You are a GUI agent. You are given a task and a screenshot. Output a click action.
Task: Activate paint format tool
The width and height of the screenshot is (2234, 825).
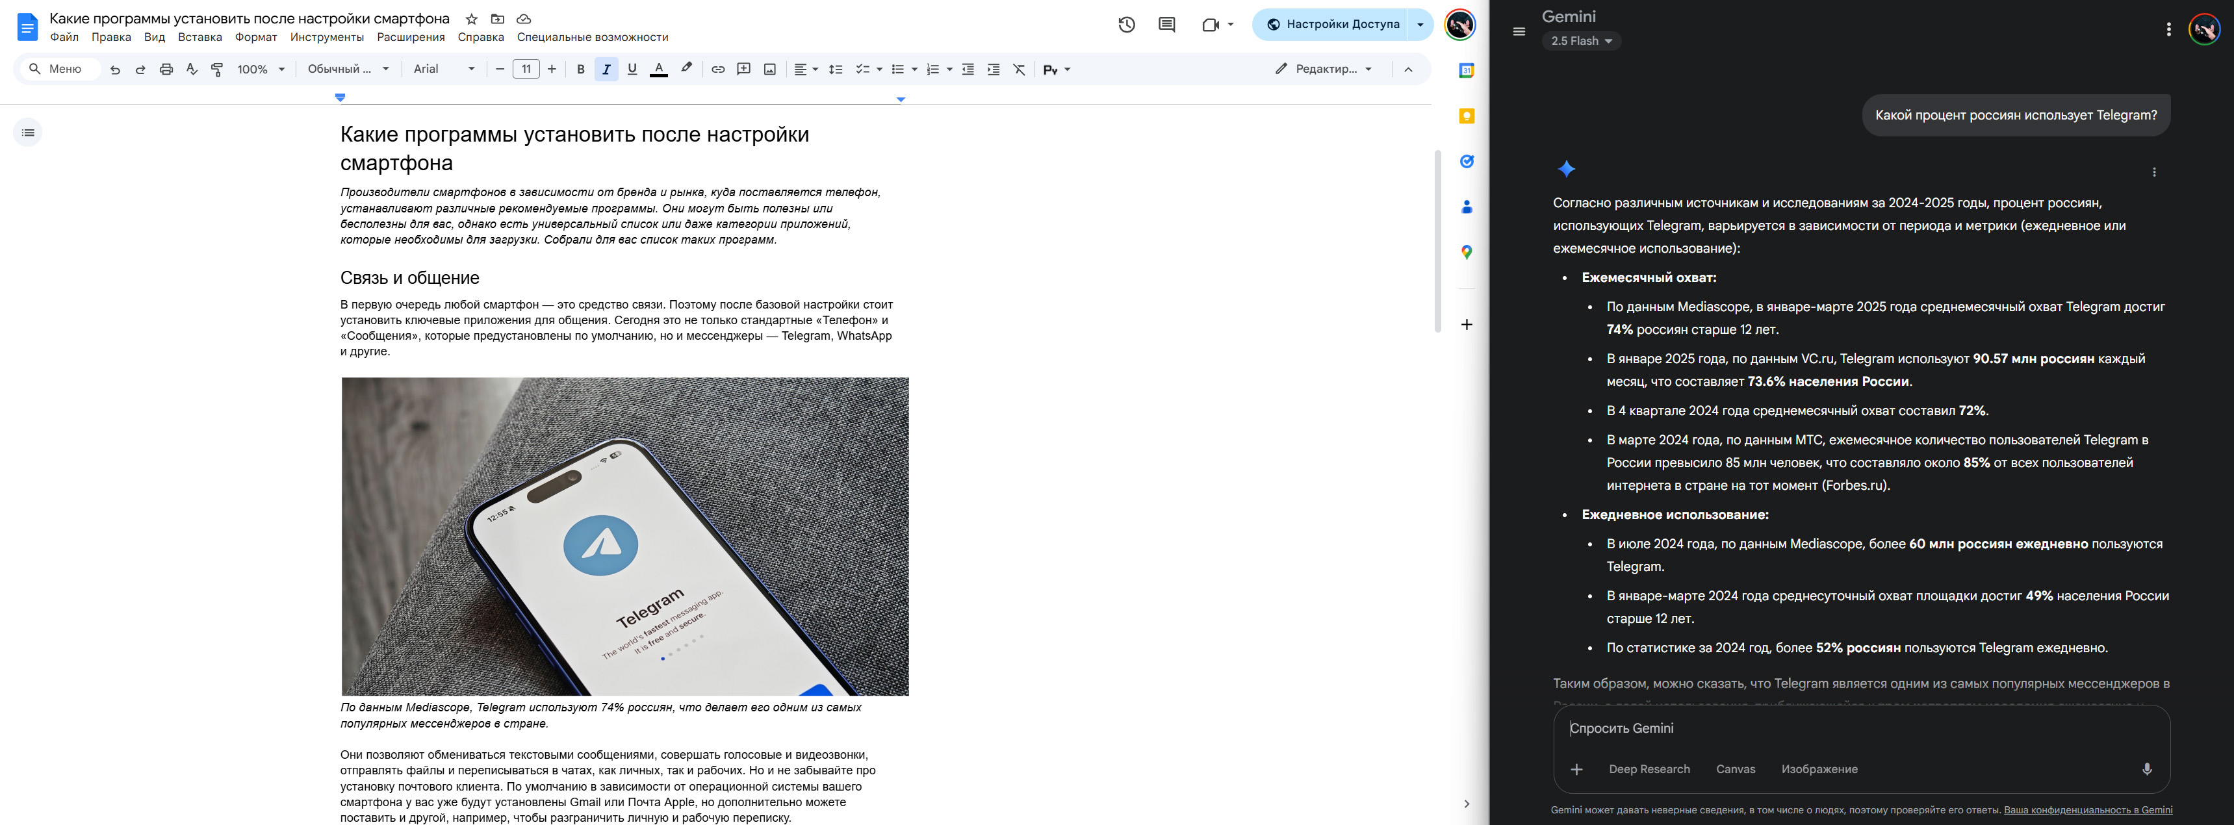click(218, 70)
